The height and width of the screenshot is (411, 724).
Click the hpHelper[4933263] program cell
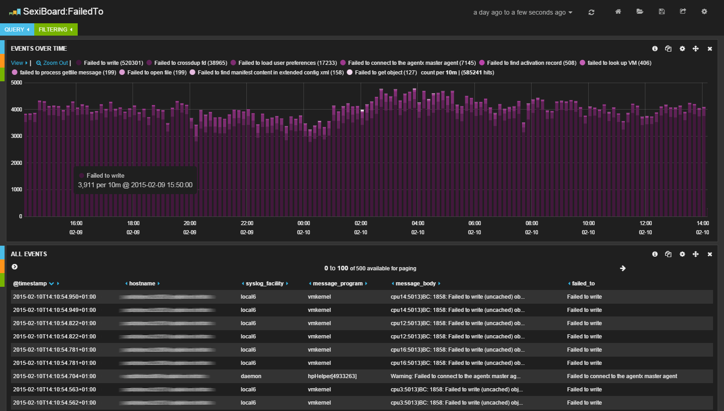[332, 376]
